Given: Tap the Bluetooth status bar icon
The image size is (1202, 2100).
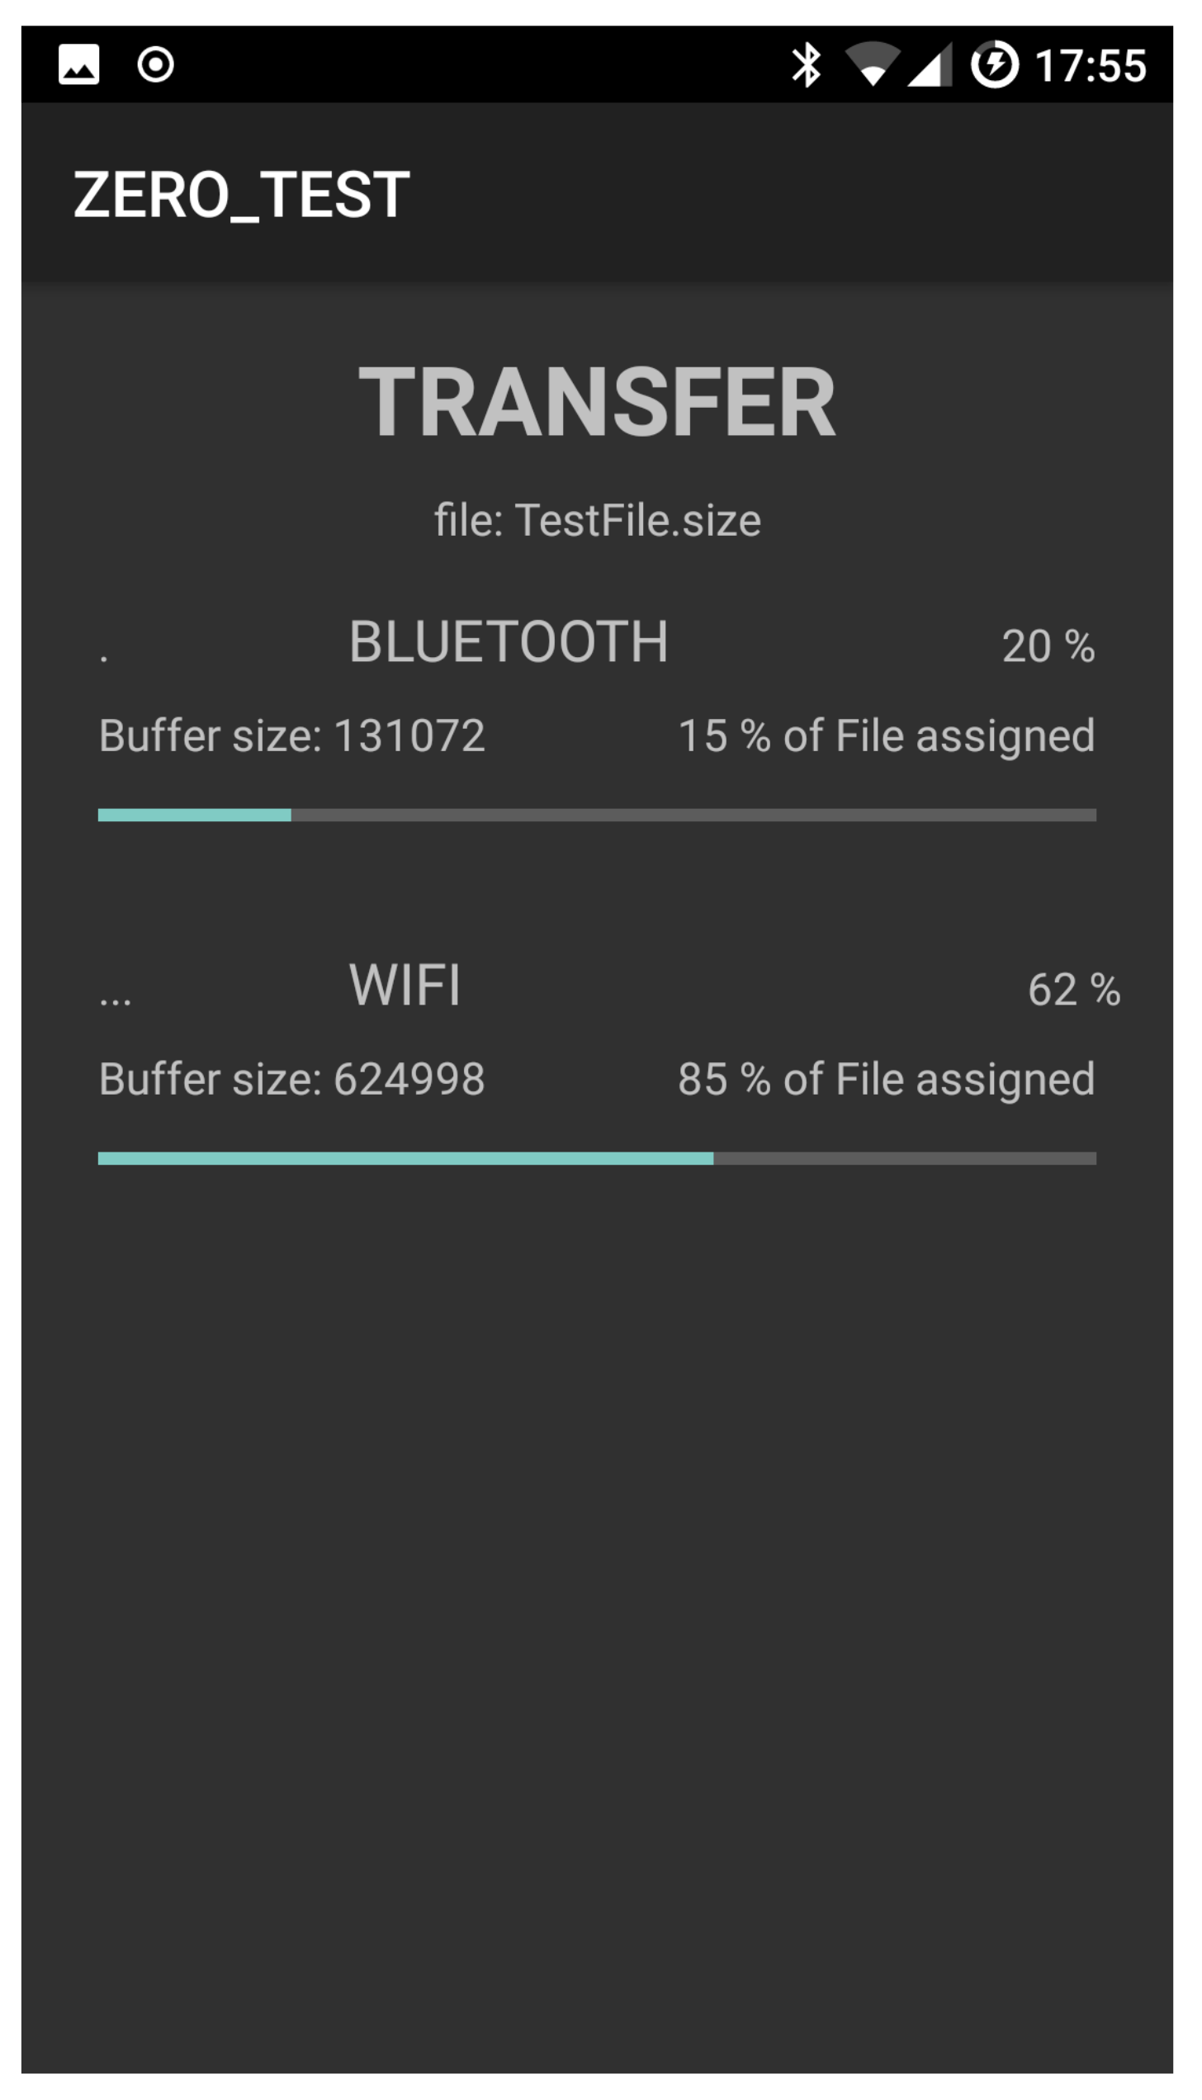Looking at the screenshot, I should tap(806, 64).
